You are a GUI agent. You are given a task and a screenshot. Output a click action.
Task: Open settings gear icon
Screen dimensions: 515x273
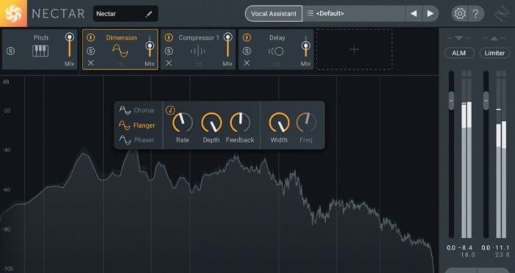point(460,14)
